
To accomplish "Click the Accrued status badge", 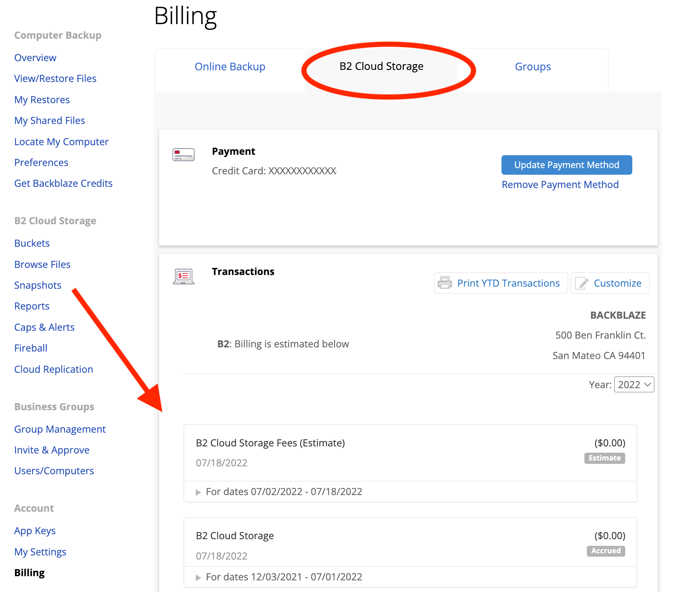I will tap(606, 551).
